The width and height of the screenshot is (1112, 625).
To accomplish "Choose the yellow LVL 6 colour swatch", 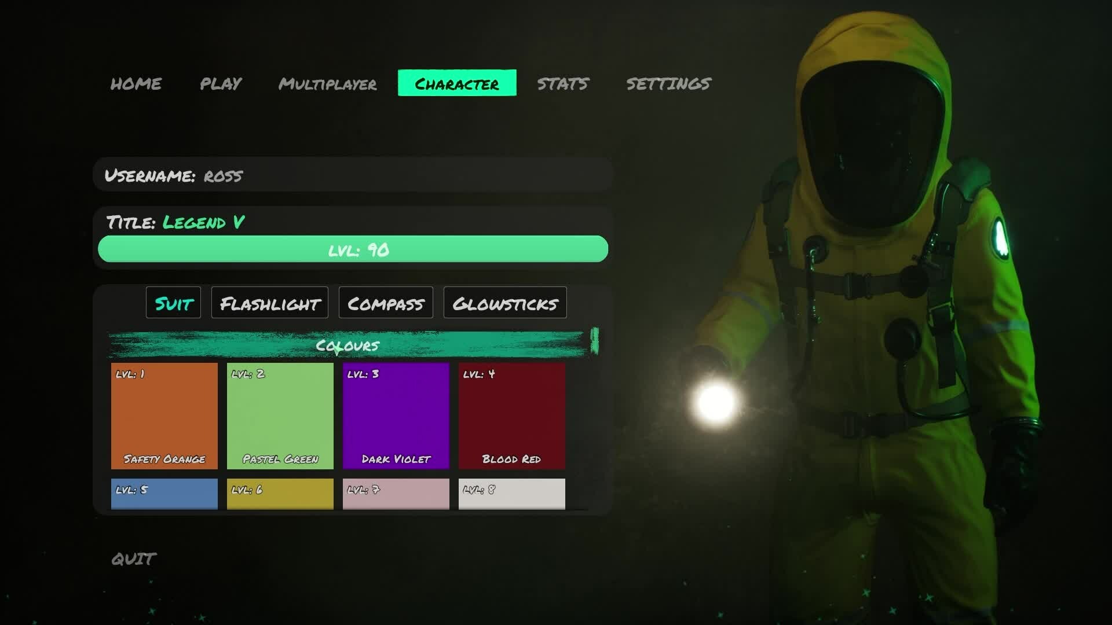I will (x=280, y=494).
